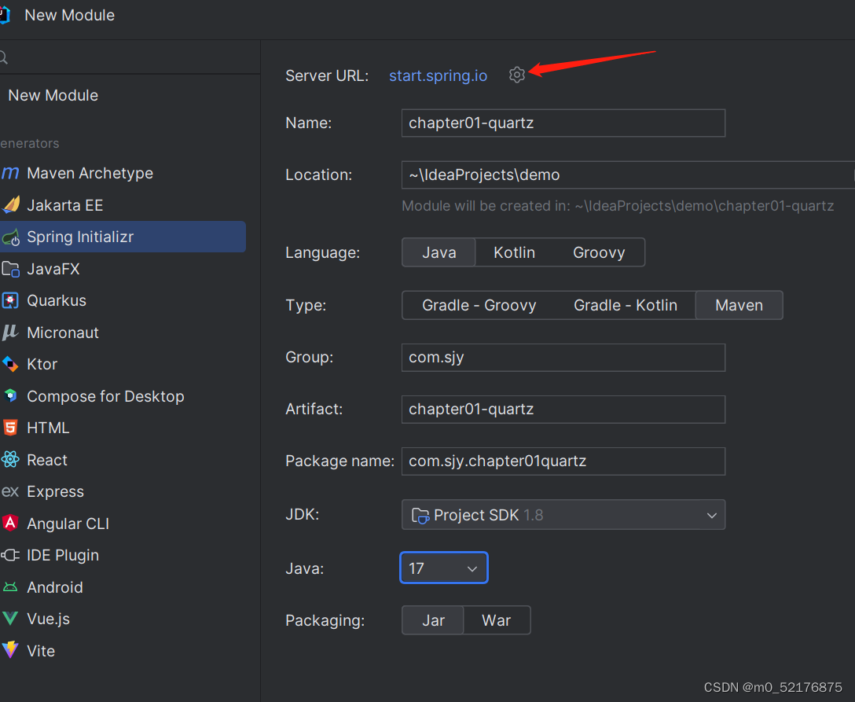Open the start.spring.io server link
The image size is (855, 702).
[438, 75]
